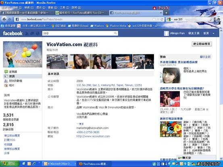The width and height of the screenshot is (223, 167).
Task: Open the 說明 (Help) menu
Action: pyautogui.click(x=76, y=8)
